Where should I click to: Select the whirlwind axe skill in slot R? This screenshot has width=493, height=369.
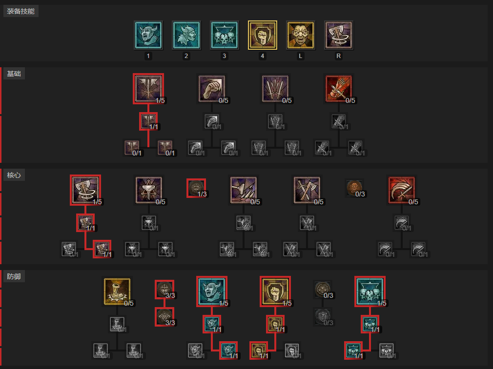(339, 35)
